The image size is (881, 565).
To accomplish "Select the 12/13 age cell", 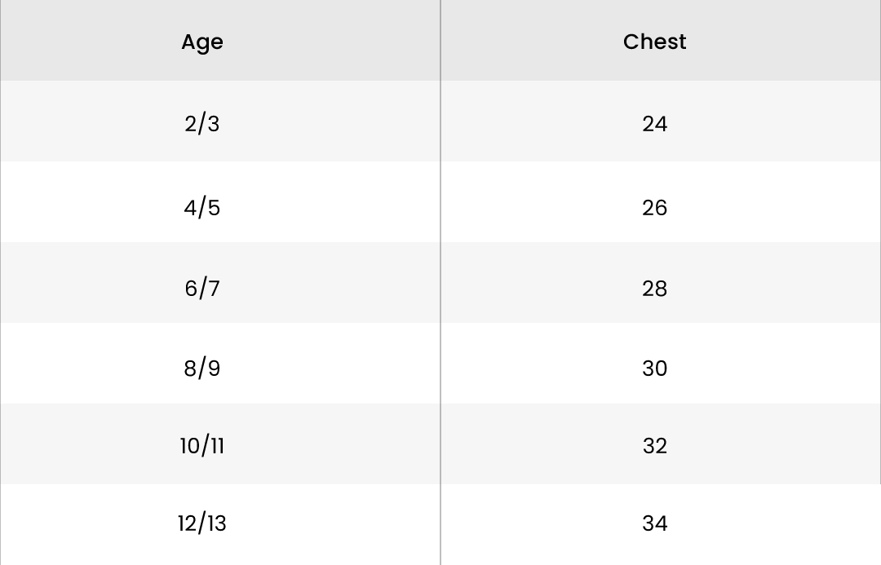I will click(x=202, y=523).
